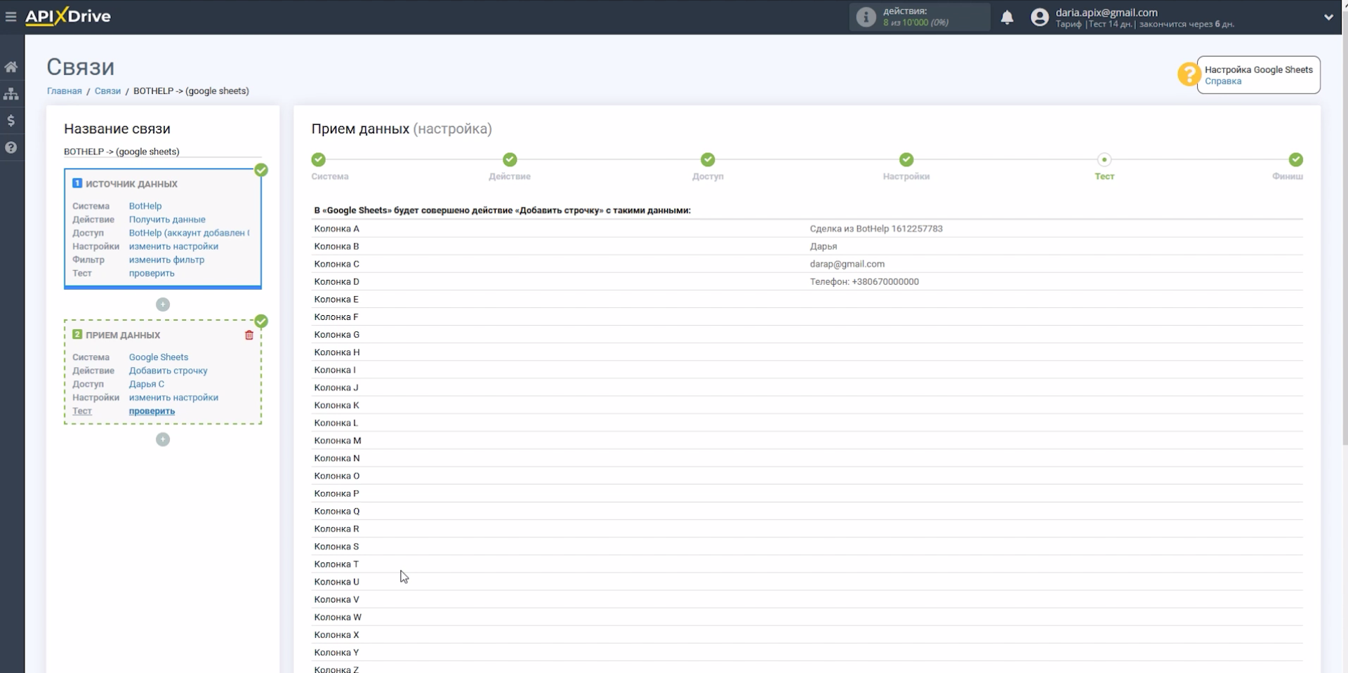Select the 'Телефон: +380670000000' value
Viewport: 1348px width, 673px height.
tap(864, 281)
